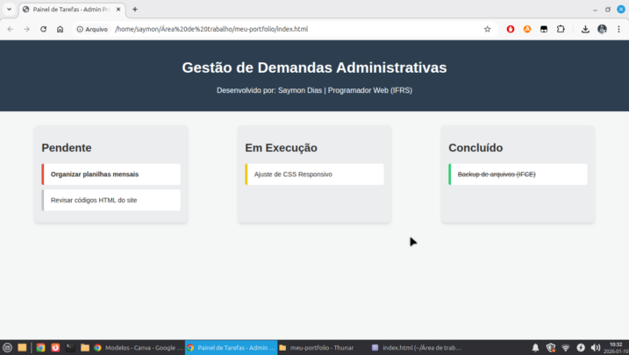Open the Wi-Fi network icon in tray
The height and width of the screenshot is (355, 629).
(x=566, y=348)
